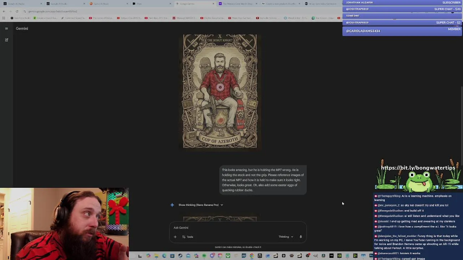The image size is (463, 260).
Task: Reload the page with the refresh icon
Action: pyautogui.click(x=17, y=11)
